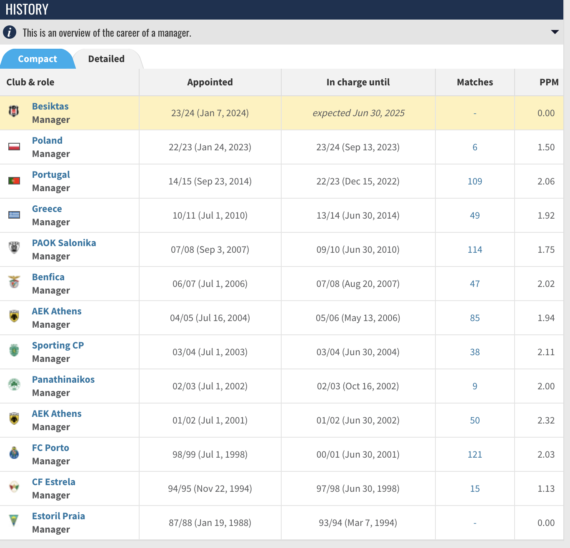Image resolution: width=570 pixels, height=548 pixels.
Task: Click the 2.32 PPM value
Action: (x=546, y=420)
